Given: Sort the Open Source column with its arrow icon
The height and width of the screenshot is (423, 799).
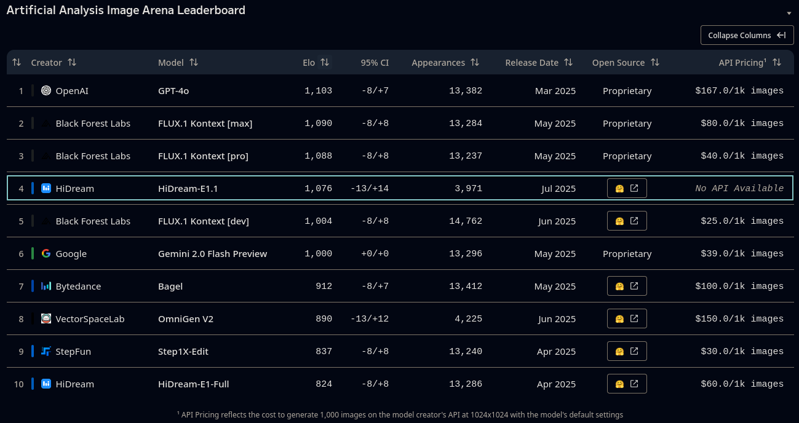Looking at the screenshot, I should (655, 62).
